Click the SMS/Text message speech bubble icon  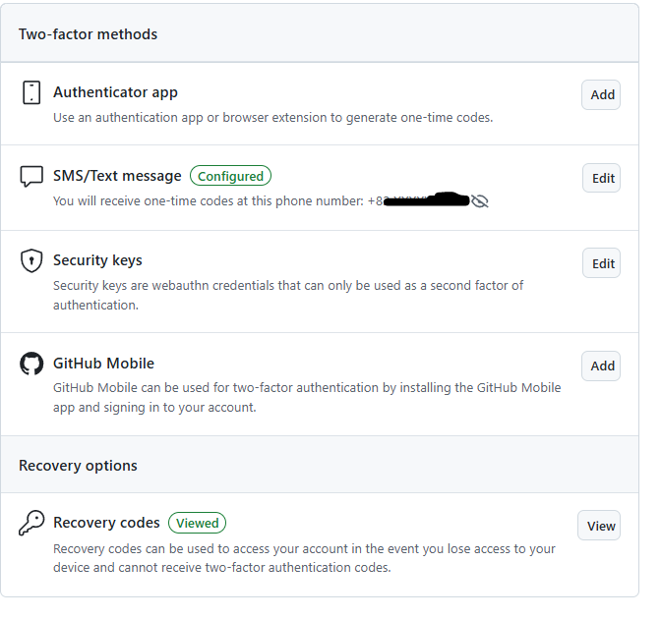[x=31, y=176]
